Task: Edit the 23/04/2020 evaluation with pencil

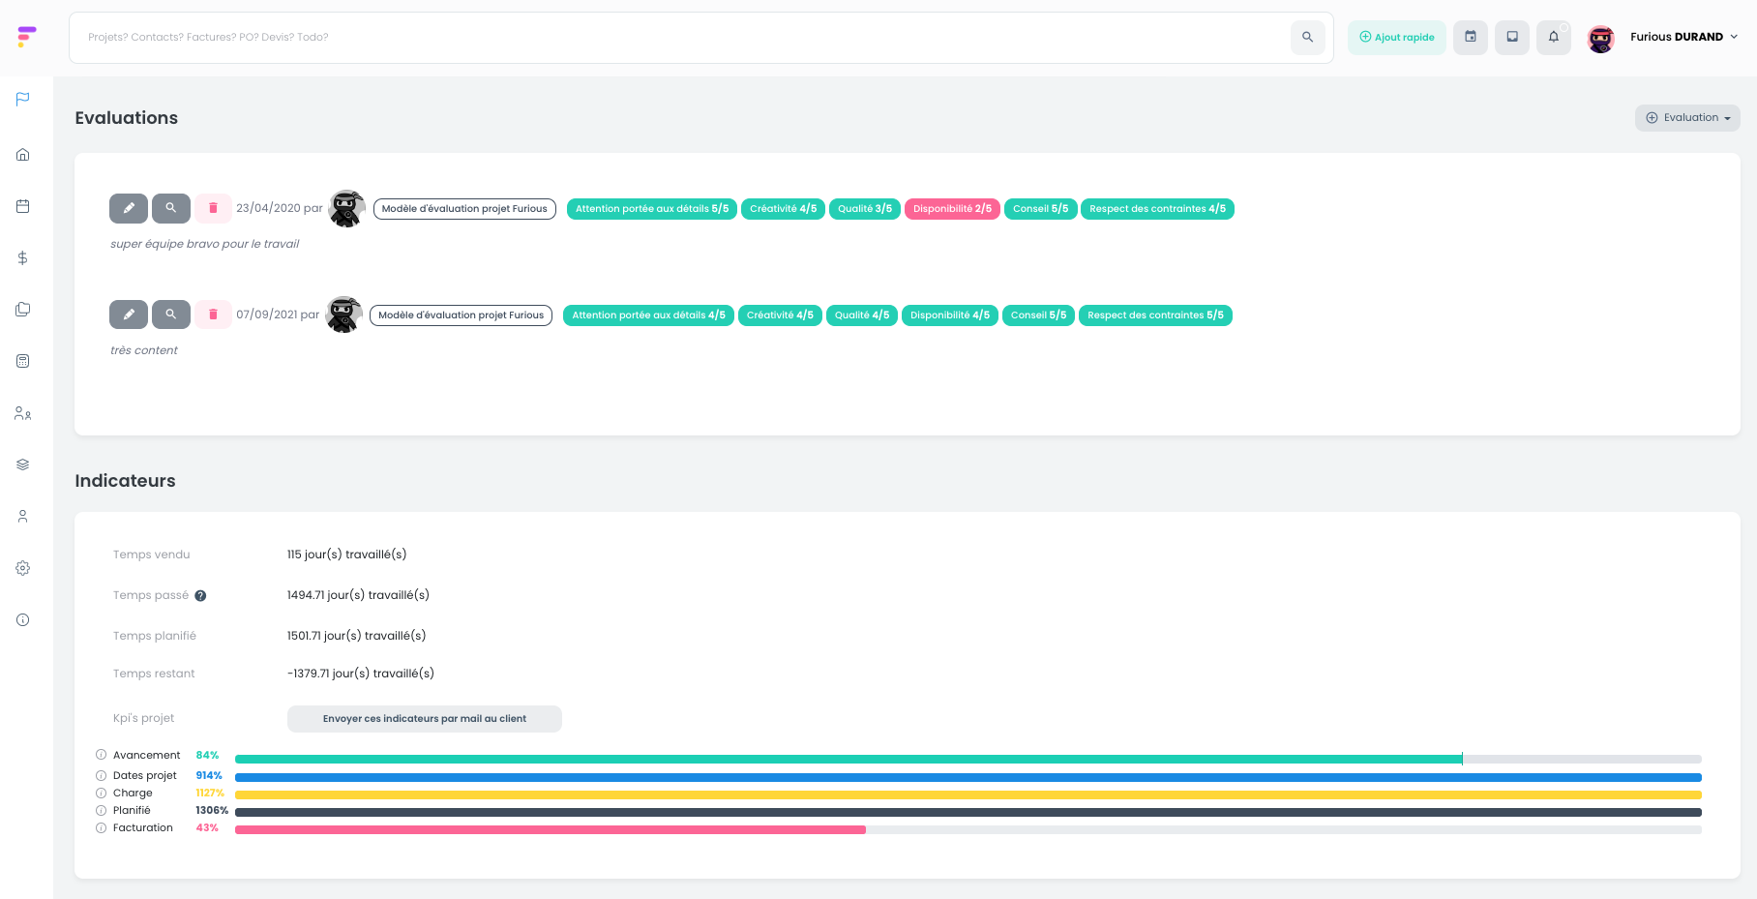Action: pos(129,208)
